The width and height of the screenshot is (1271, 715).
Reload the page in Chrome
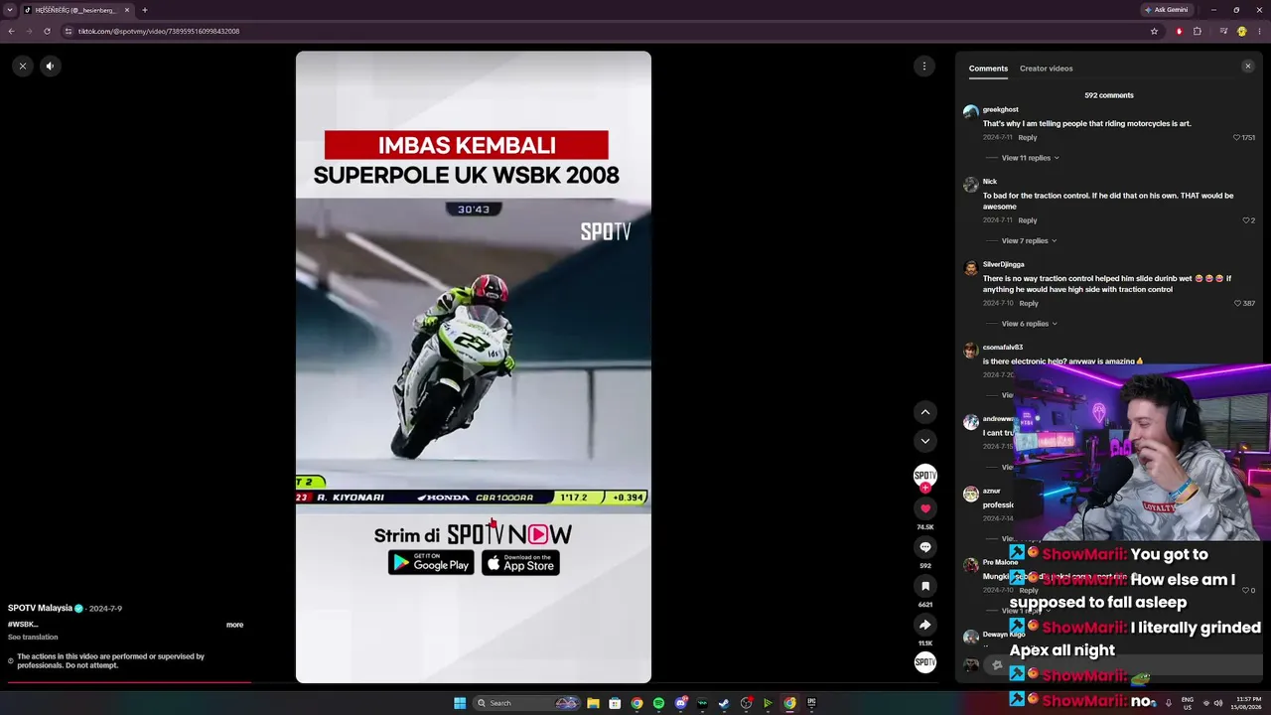pos(47,31)
